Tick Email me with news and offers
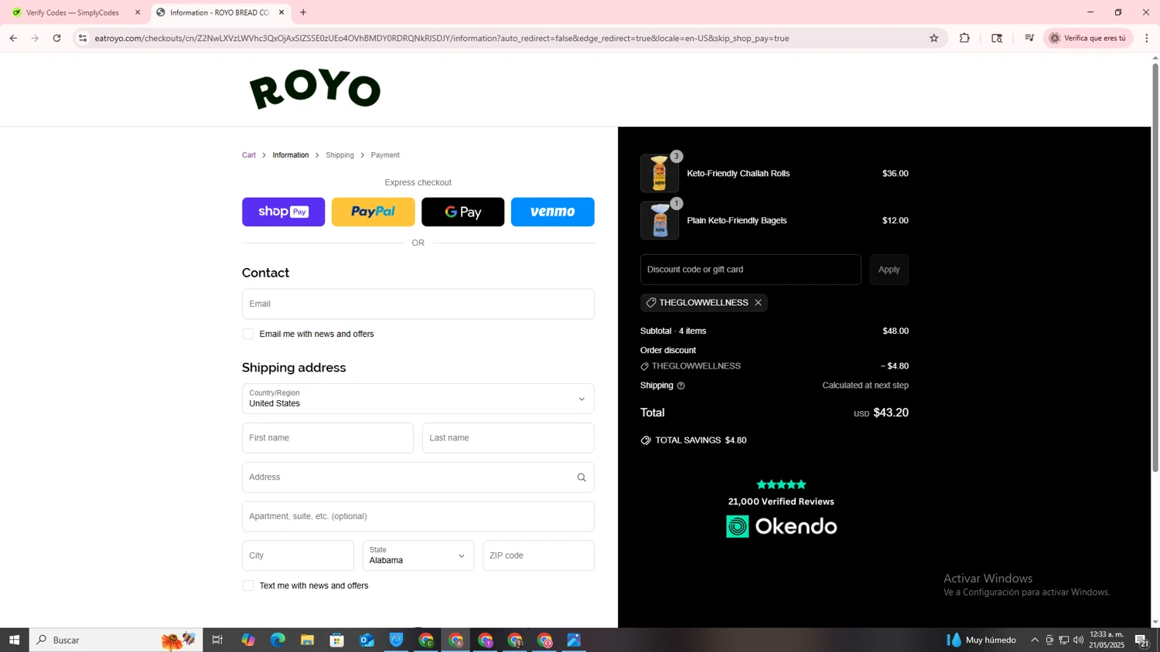1160x652 pixels. tap(248, 334)
